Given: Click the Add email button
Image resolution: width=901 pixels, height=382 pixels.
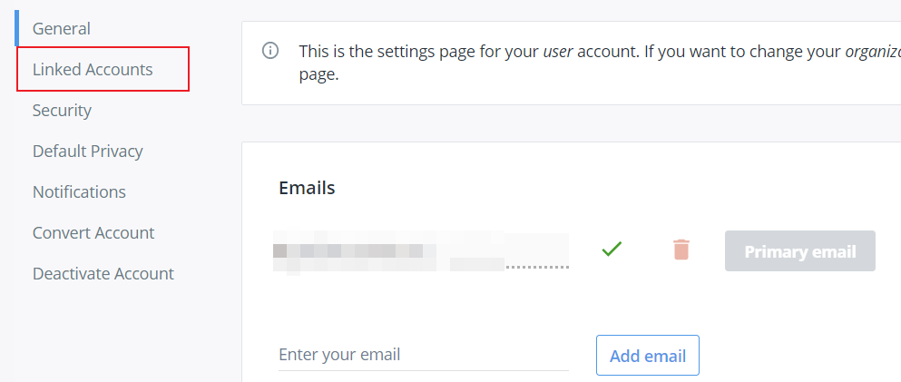Looking at the screenshot, I should click(648, 356).
